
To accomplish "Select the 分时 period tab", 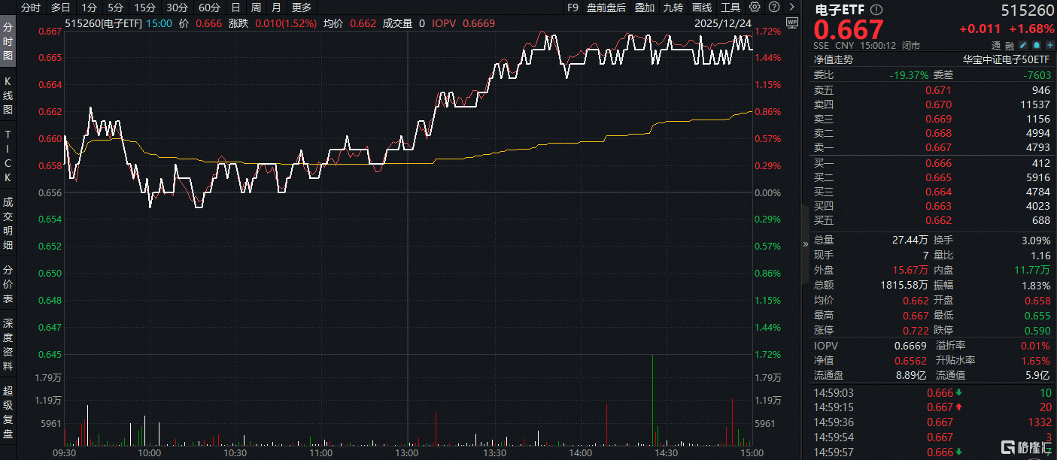I will [31, 8].
